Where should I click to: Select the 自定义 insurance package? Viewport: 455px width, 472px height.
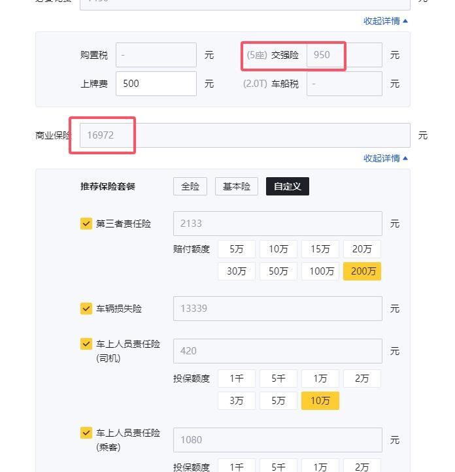point(288,186)
